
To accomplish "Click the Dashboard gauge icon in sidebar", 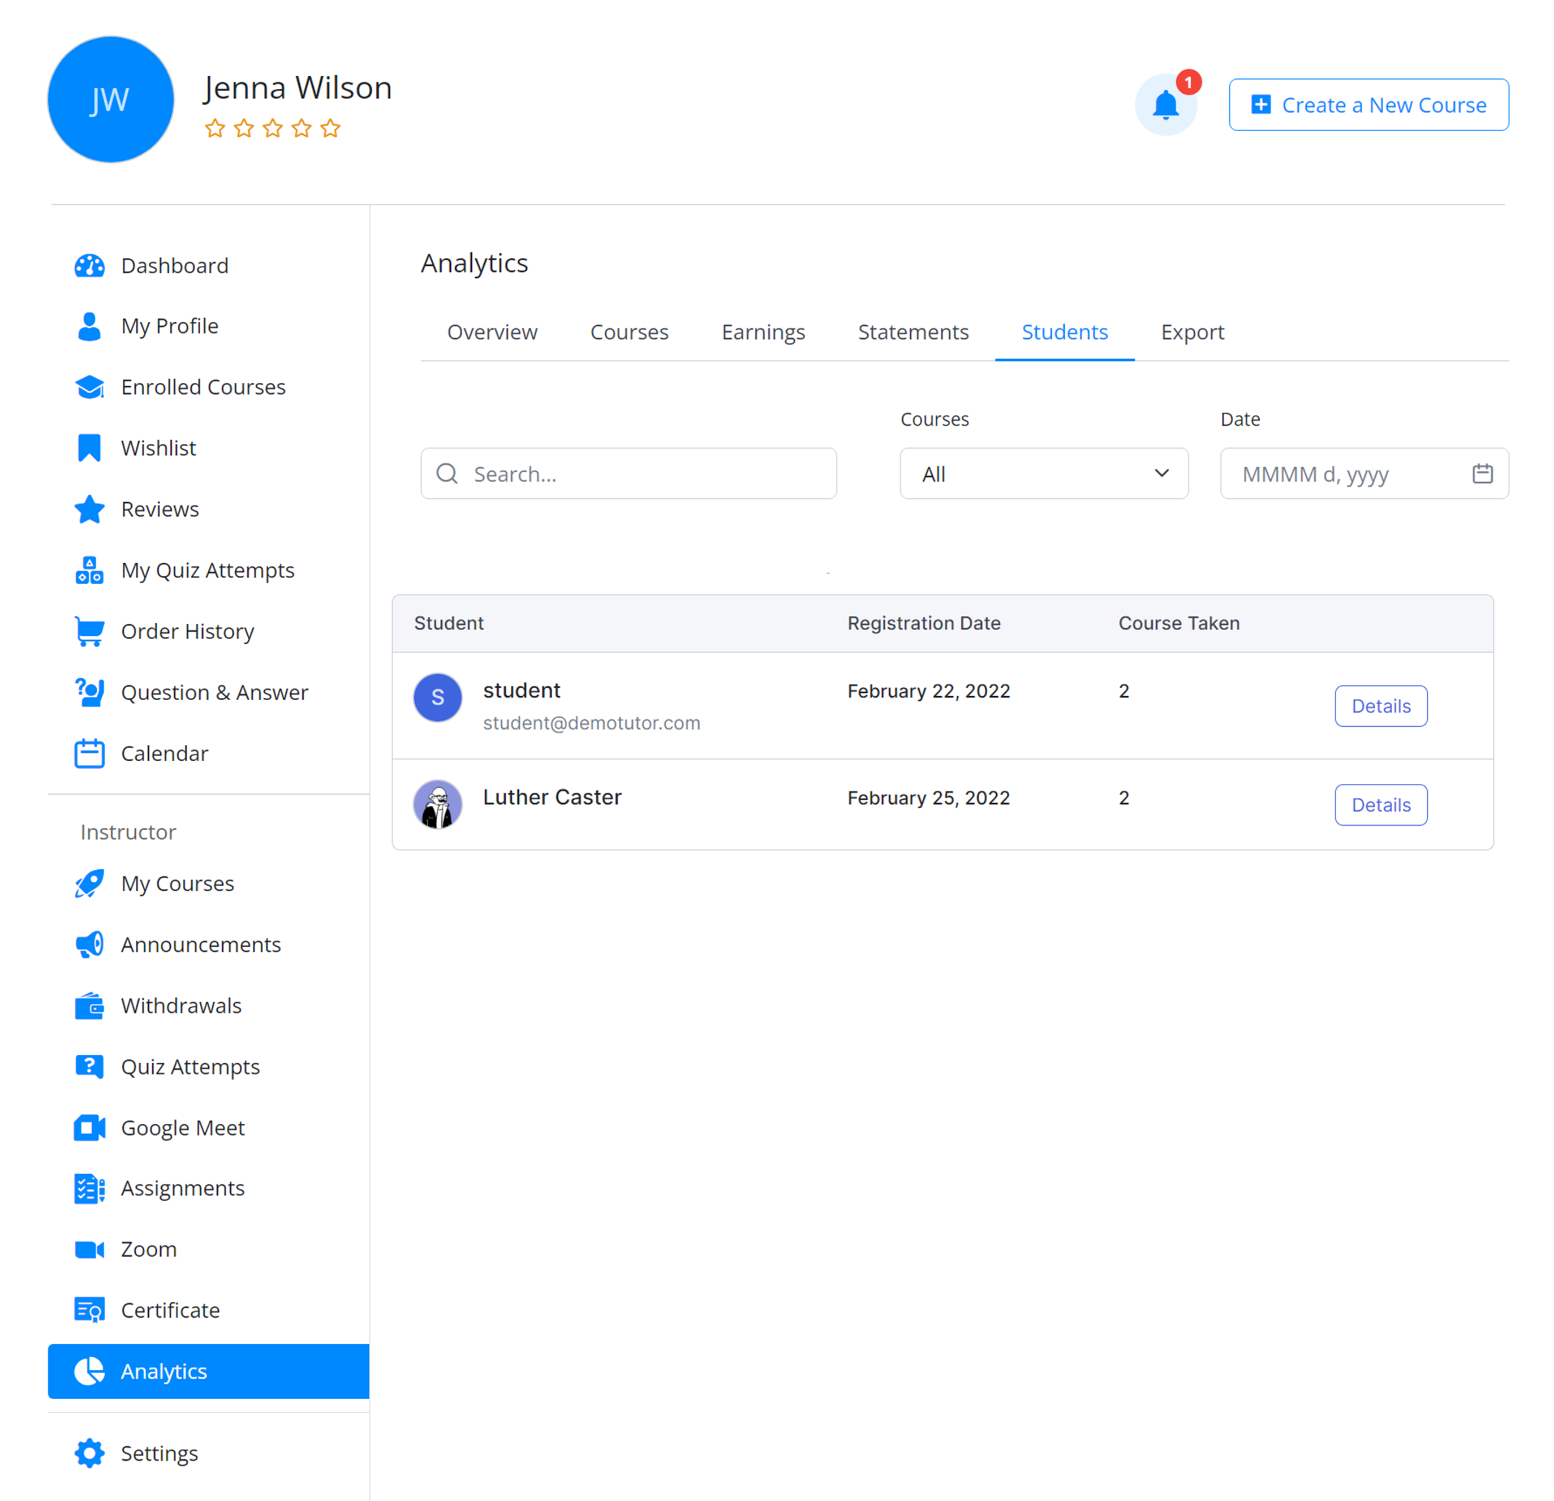I will 89,265.
